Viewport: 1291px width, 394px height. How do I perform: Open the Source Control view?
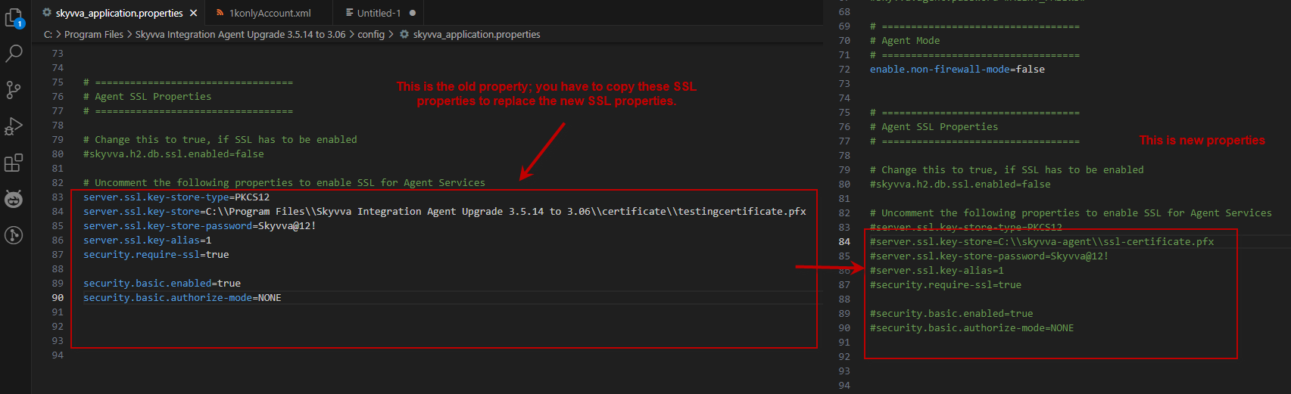(x=14, y=90)
